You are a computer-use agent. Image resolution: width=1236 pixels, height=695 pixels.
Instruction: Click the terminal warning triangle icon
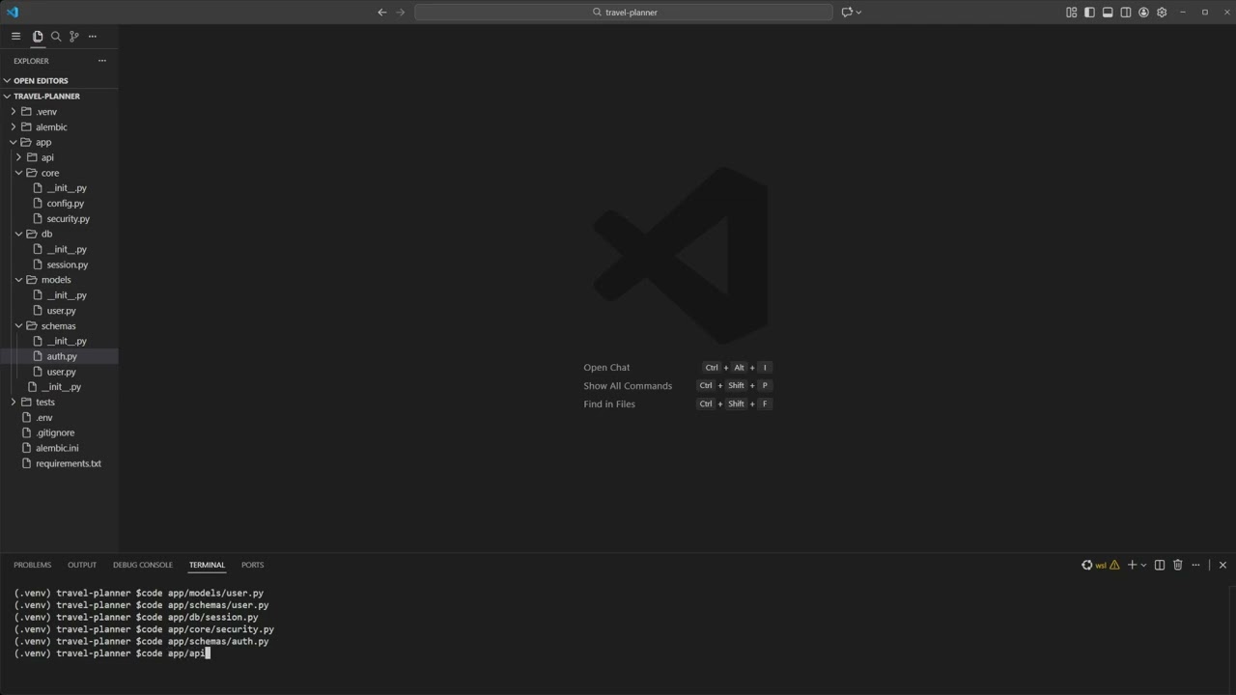pos(1114,565)
